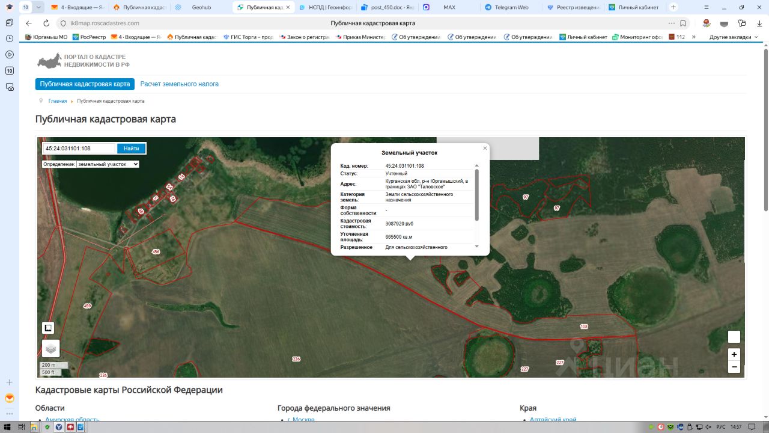Bookmark this page with the bookmark icon
Viewport: 769px width, 433px height.
[x=683, y=23]
